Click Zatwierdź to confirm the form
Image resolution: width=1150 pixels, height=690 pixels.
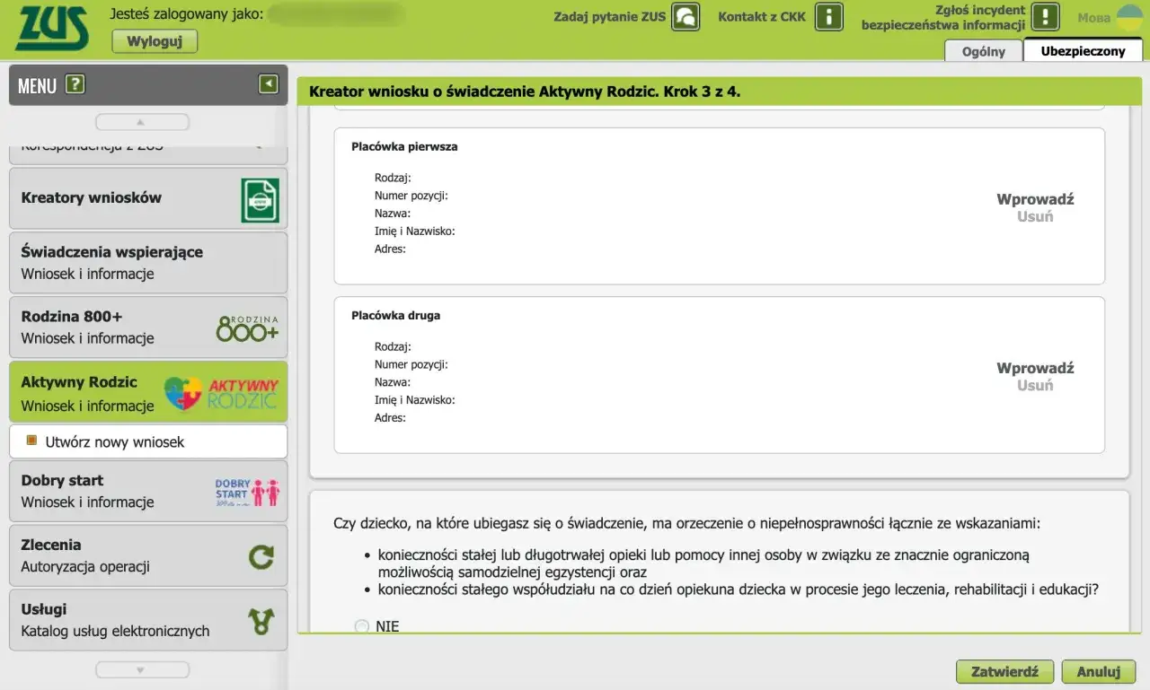pos(1004,671)
